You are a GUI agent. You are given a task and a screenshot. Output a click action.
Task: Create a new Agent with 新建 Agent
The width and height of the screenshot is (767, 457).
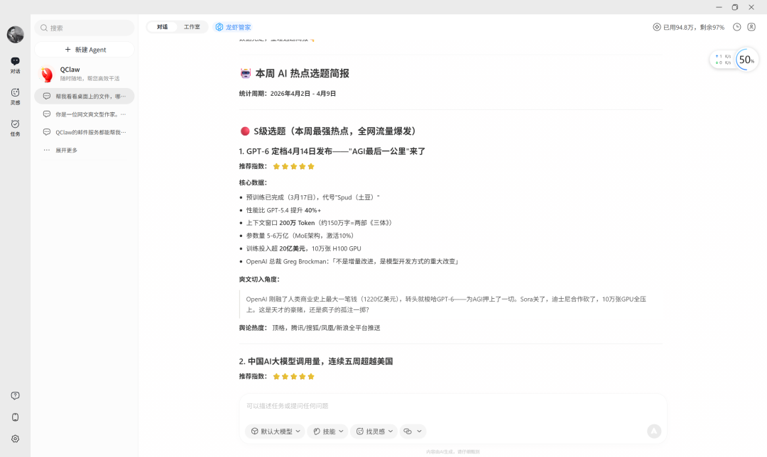click(84, 50)
